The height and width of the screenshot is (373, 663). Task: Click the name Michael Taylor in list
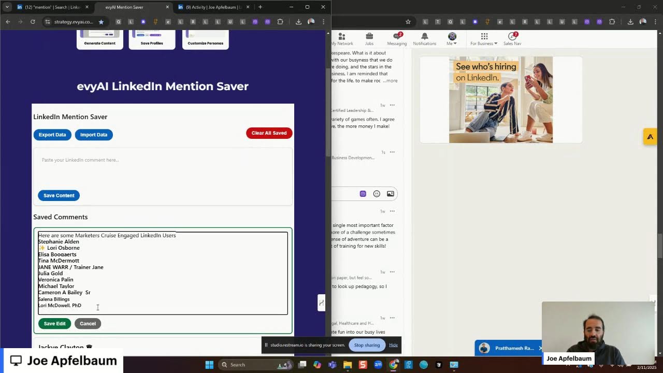coord(56,286)
